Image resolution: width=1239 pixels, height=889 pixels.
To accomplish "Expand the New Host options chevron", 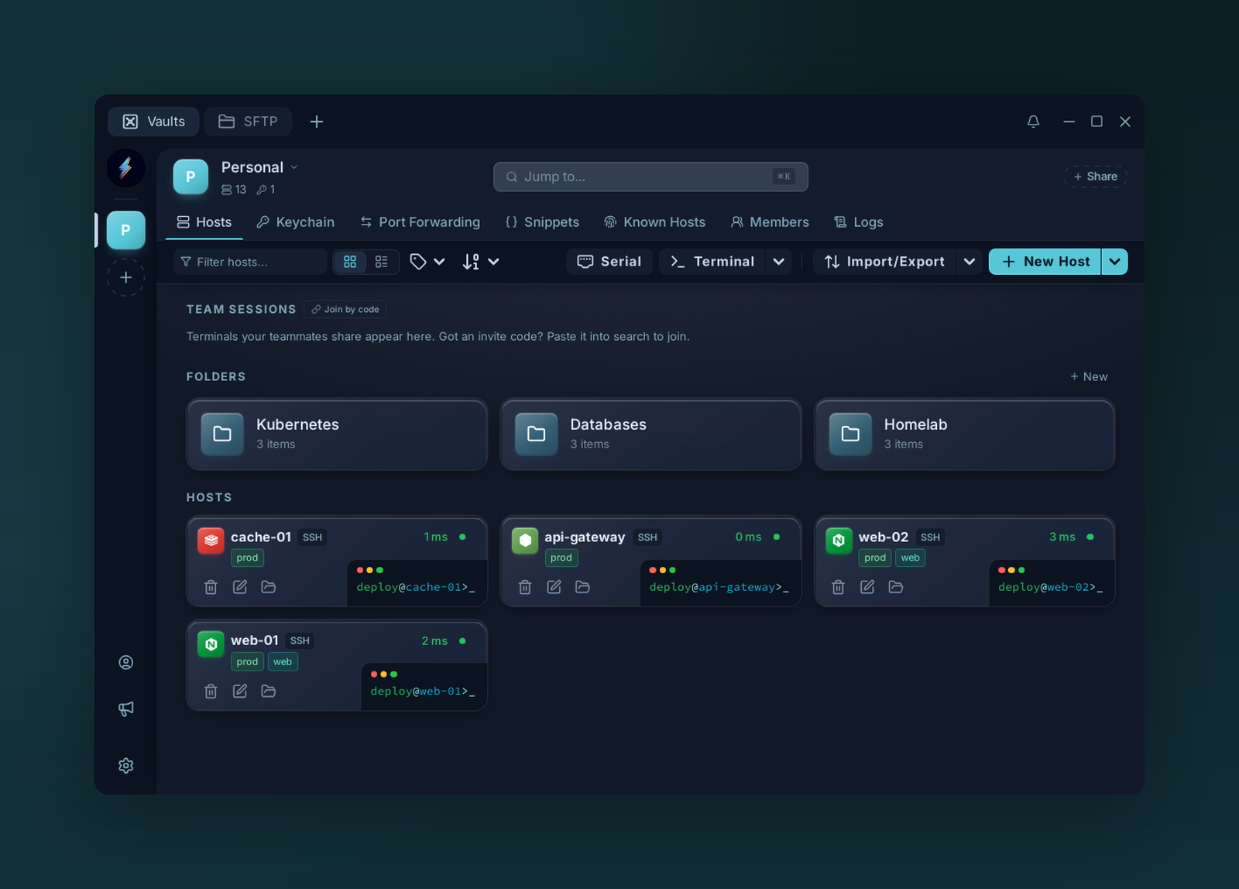I will (x=1114, y=262).
